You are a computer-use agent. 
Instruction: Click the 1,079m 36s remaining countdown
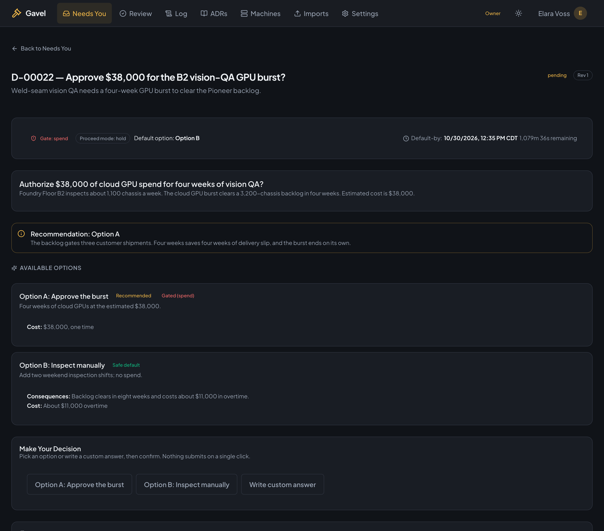click(548, 138)
